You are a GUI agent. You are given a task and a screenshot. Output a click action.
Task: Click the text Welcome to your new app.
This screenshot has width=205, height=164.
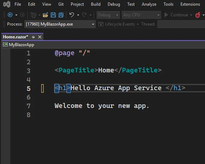pyautogui.click(x=102, y=106)
